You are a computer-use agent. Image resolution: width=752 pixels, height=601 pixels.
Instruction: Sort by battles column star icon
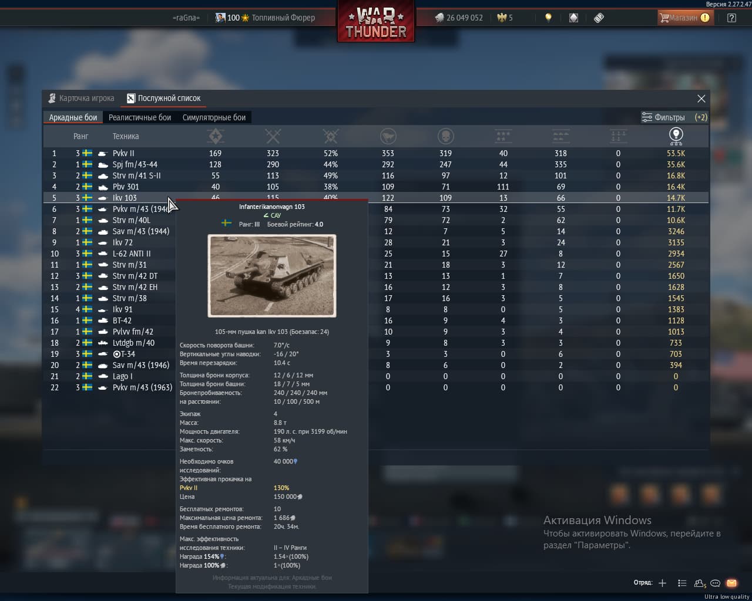click(216, 136)
